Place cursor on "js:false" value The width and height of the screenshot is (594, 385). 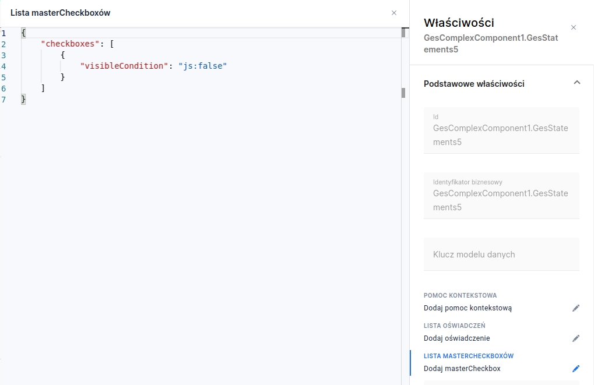(202, 66)
